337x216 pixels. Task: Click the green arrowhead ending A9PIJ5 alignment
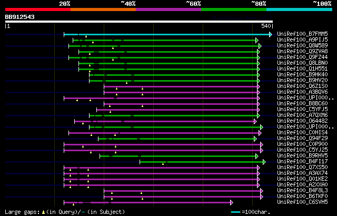pos(257,40)
